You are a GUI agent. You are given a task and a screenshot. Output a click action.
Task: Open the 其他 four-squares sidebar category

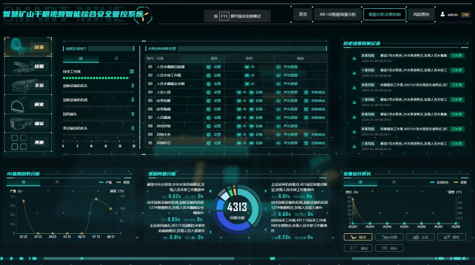click(28, 143)
